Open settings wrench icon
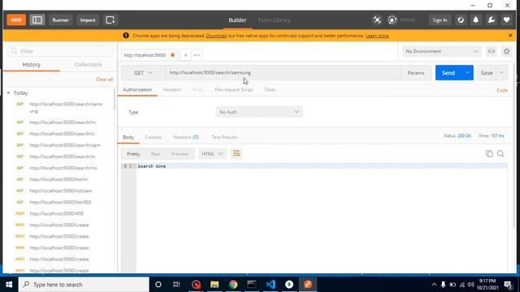 click(491, 19)
